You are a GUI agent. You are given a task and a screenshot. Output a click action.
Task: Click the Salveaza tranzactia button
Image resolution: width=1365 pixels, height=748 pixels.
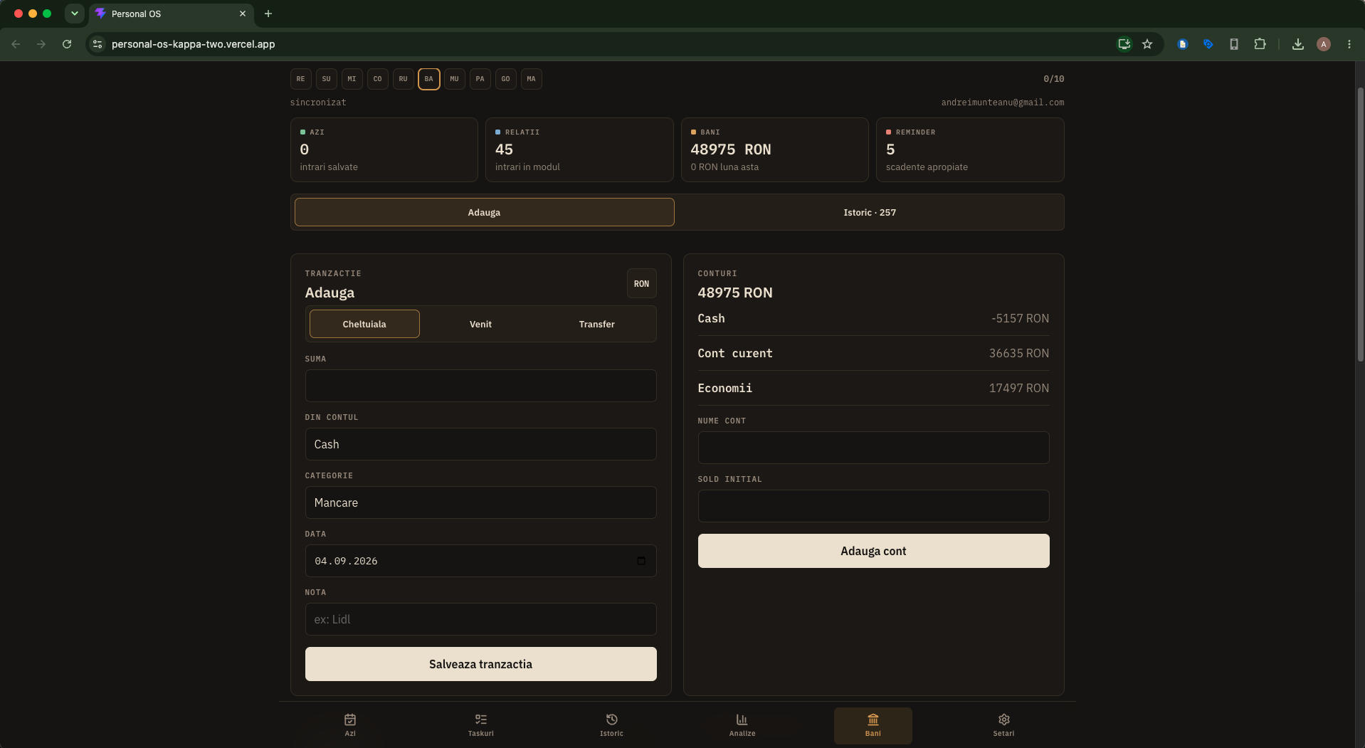coord(480,664)
